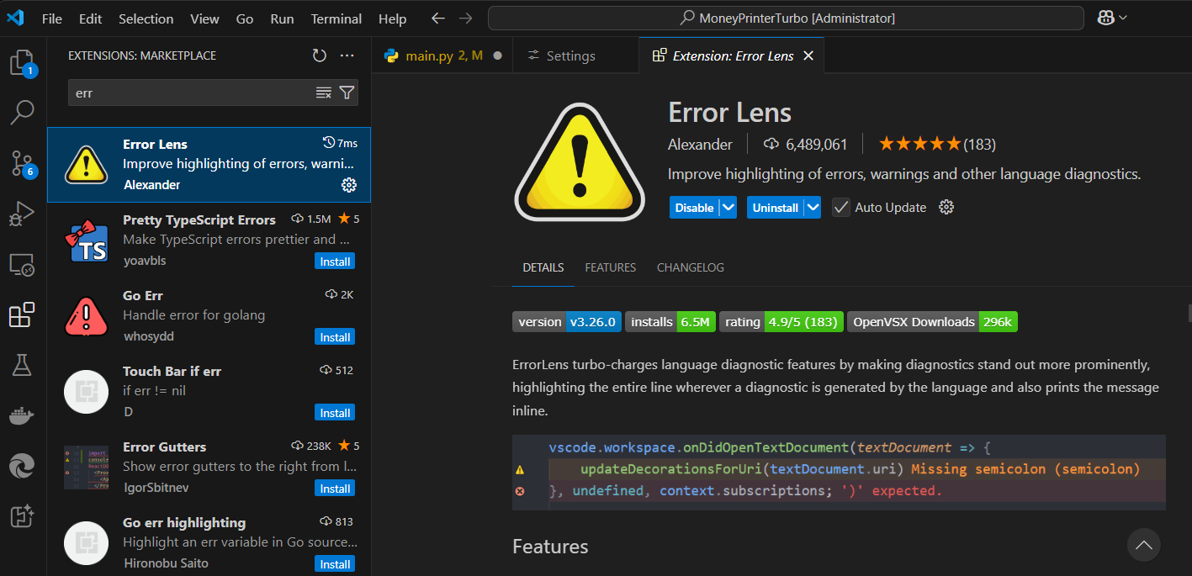
Task: Select the Error Gutters extension icon
Action: [x=87, y=468]
